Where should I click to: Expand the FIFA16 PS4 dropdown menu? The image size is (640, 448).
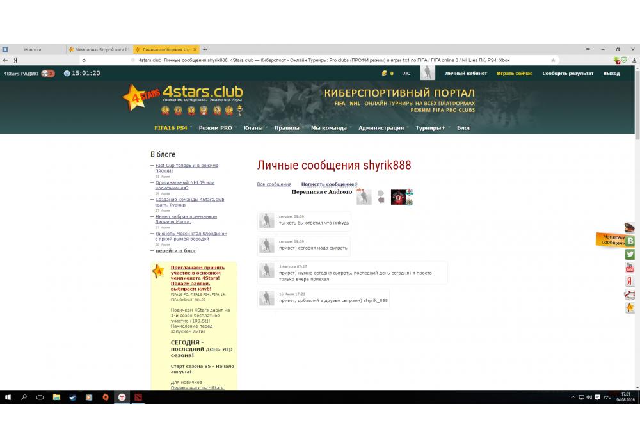click(173, 128)
